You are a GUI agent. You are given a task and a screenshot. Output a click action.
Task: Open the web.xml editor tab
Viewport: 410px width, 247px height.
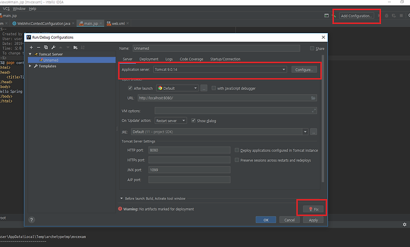(118, 23)
